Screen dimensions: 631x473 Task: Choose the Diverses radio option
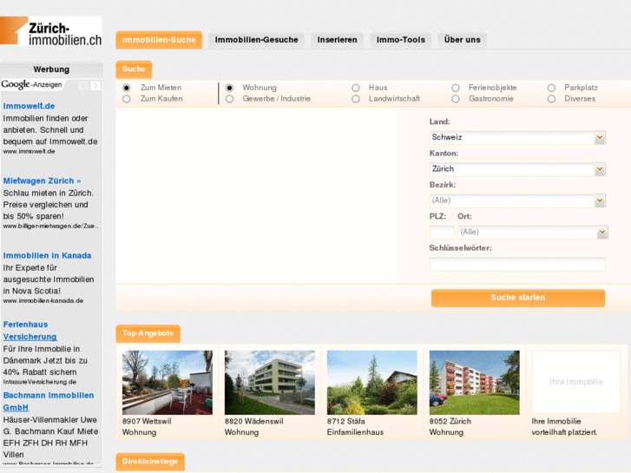coord(551,99)
